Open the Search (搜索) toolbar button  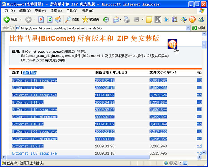(x=72, y=19)
